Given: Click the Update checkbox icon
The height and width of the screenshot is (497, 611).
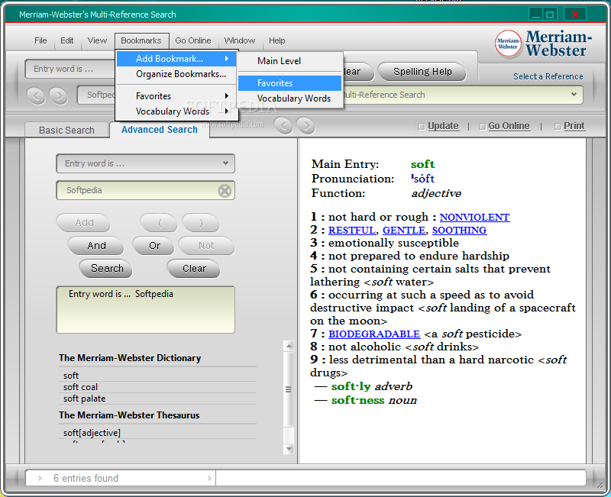Looking at the screenshot, I should (x=422, y=127).
